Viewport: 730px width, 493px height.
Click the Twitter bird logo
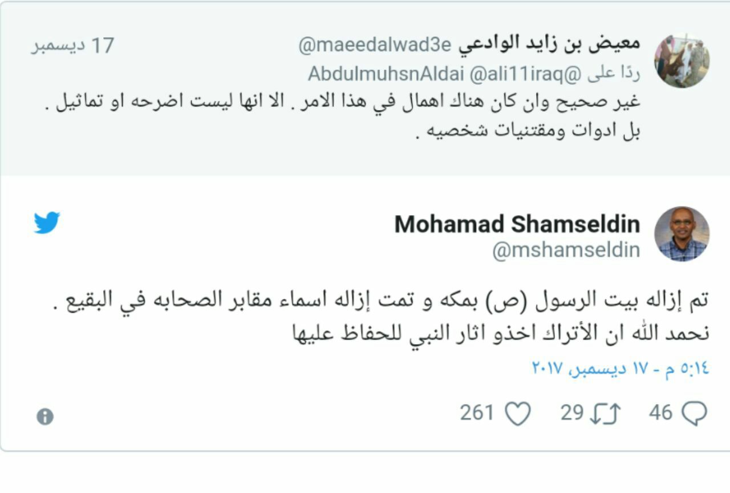[47, 223]
